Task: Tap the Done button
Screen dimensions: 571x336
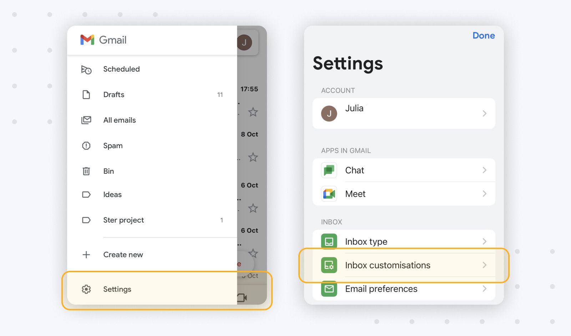Action: (484, 35)
